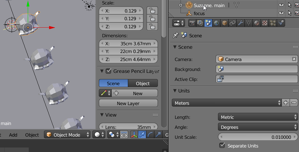The width and height of the screenshot is (299, 152).
Task: Collapse the View panel
Action: pyautogui.click(x=102, y=115)
